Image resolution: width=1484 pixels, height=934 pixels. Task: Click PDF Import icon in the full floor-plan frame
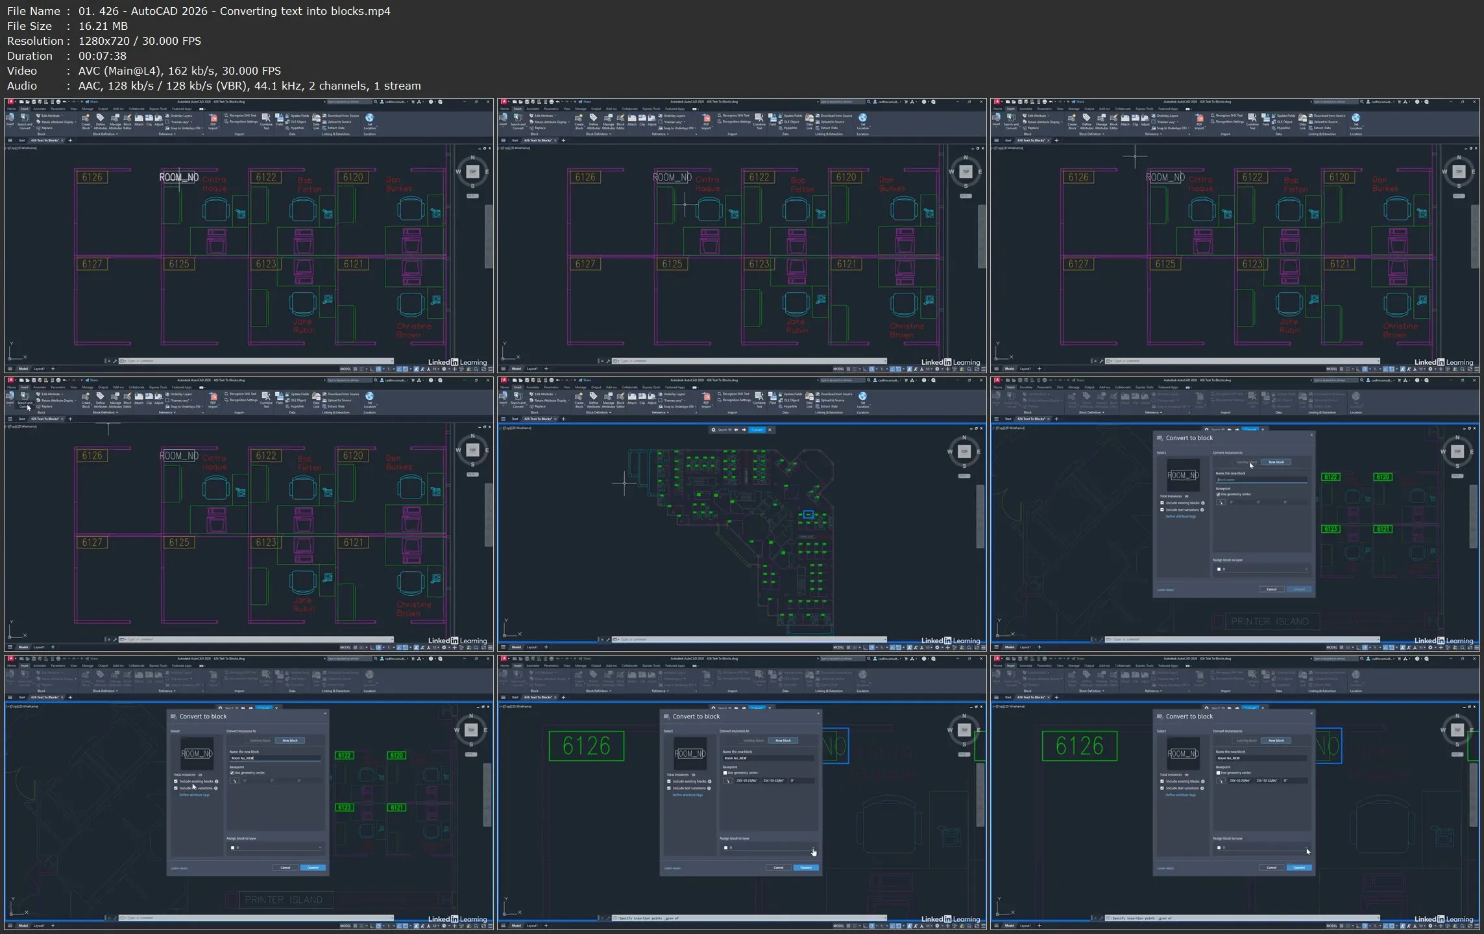[707, 397]
